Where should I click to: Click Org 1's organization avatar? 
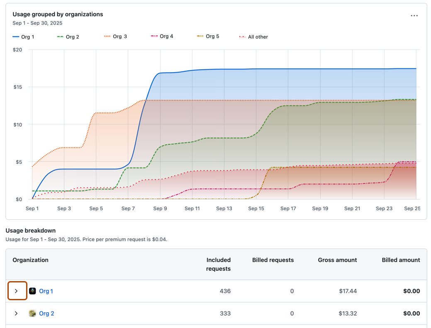(32, 291)
